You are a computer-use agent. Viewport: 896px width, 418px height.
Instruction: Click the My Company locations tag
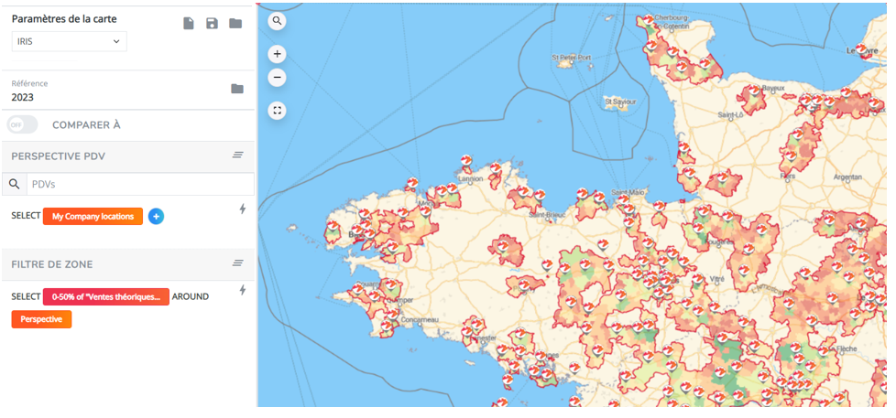click(93, 217)
